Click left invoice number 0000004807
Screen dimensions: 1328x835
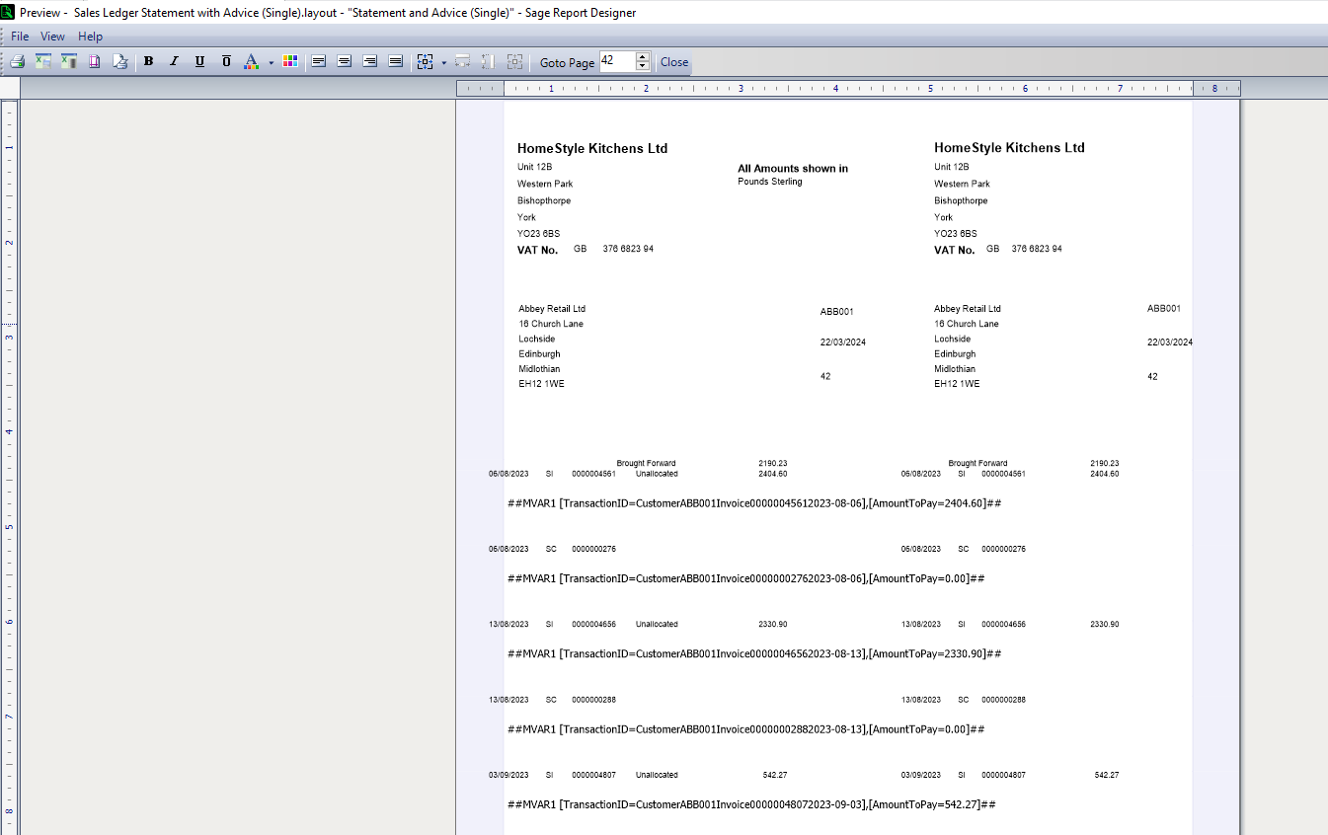pos(593,775)
